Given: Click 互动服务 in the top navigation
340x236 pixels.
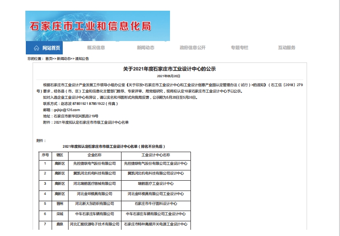Looking at the screenshot, I should (x=287, y=48).
